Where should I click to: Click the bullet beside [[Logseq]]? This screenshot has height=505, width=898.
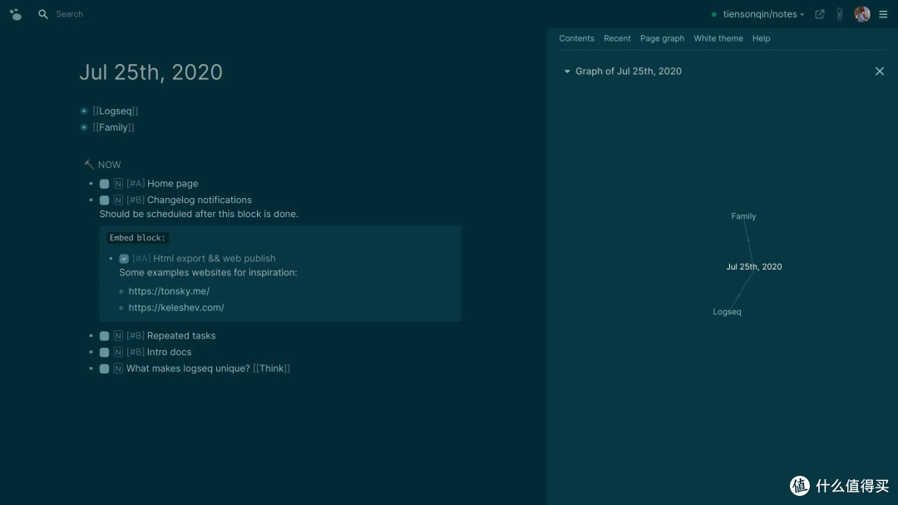tap(84, 111)
